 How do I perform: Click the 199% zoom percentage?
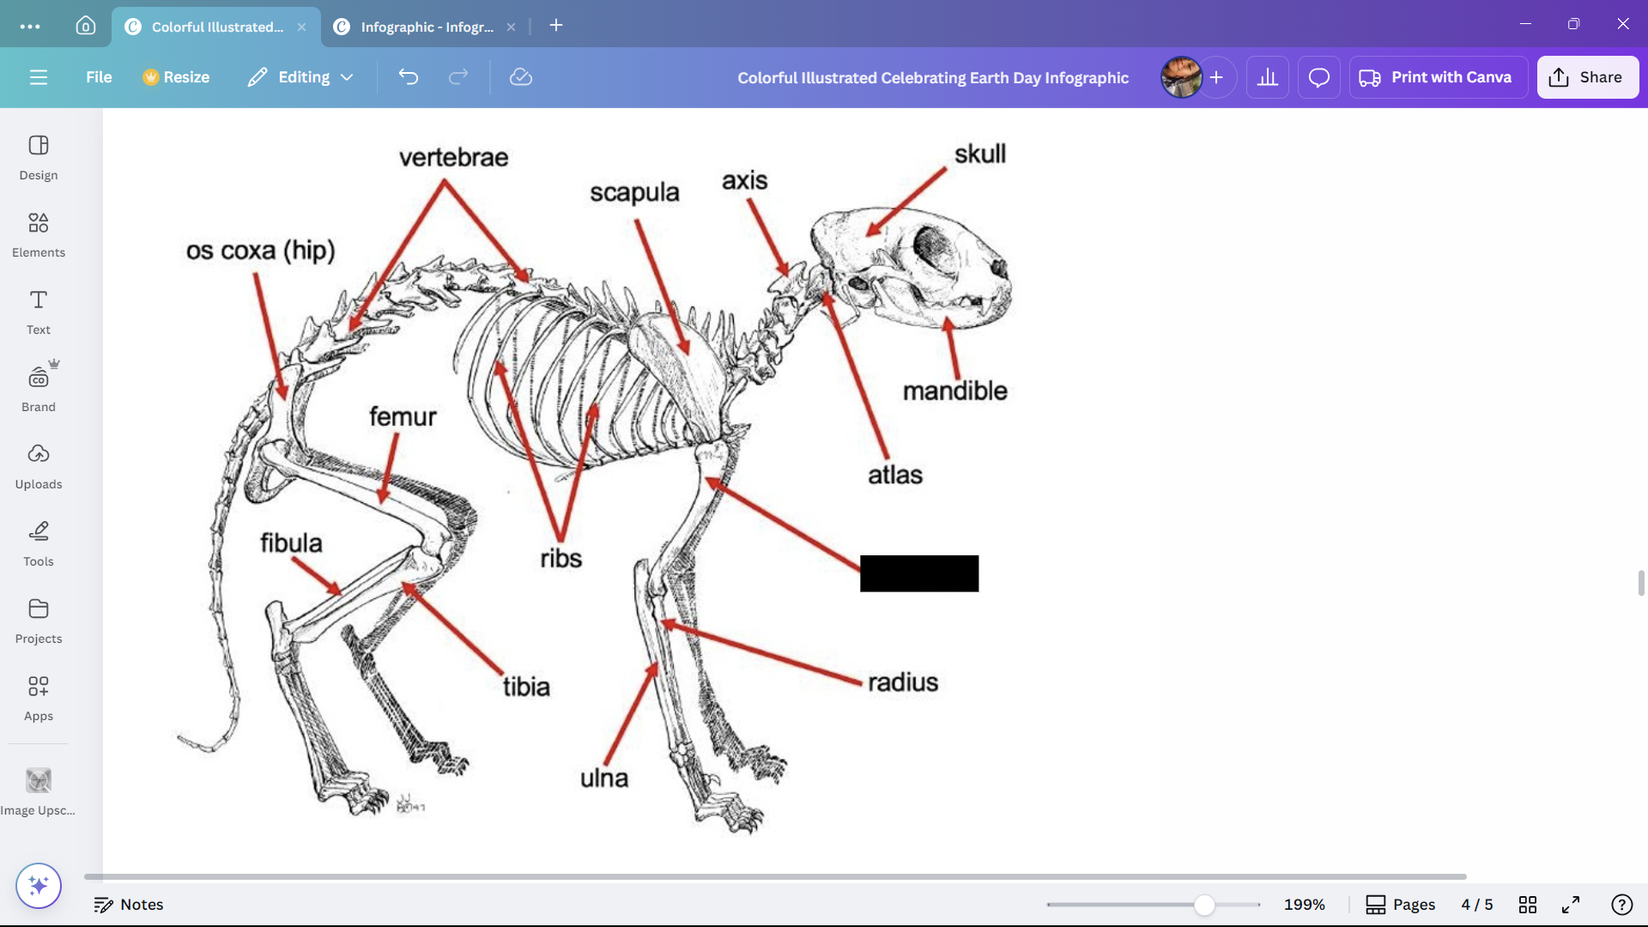1304,905
